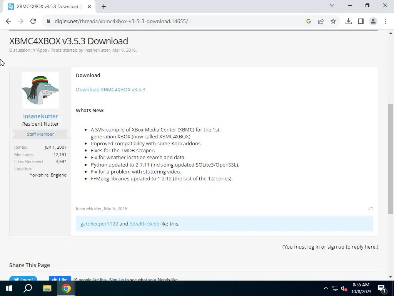Click 'Fixes for the TMDB scraper.' text
This screenshot has height=296, width=394.
(x=123, y=151)
